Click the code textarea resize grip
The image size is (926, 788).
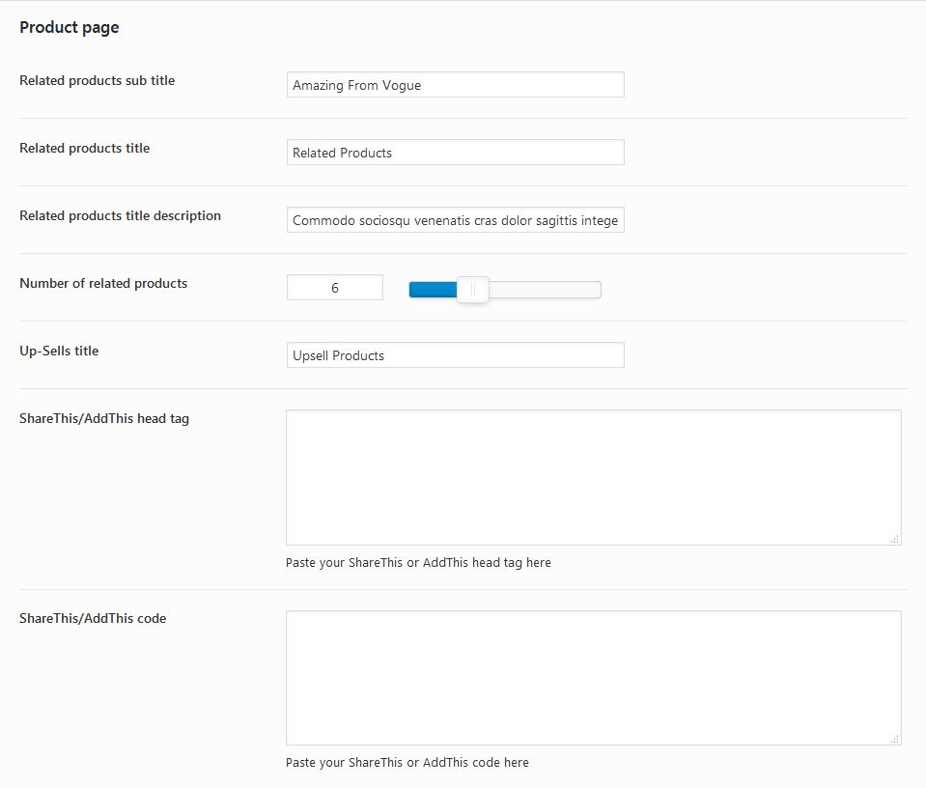(x=895, y=739)
